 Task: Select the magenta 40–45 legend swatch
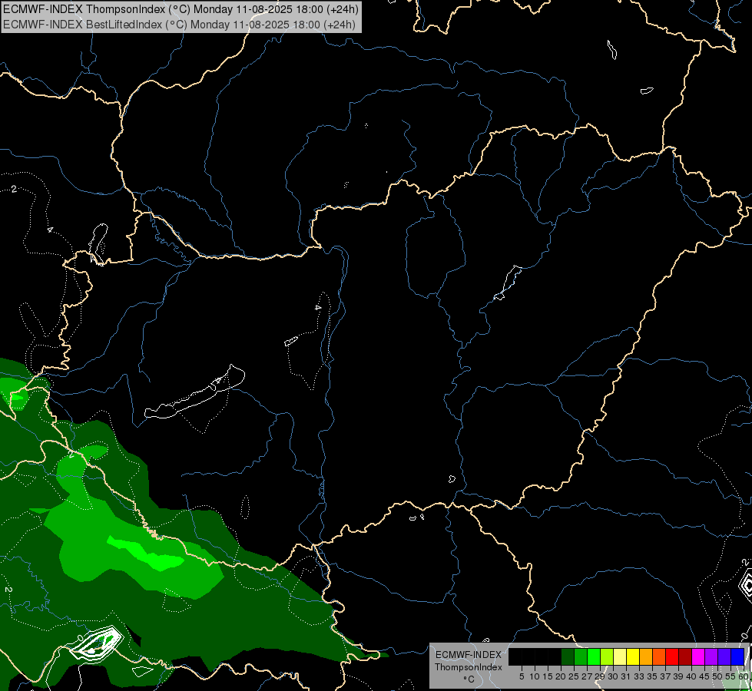(698, 656)
